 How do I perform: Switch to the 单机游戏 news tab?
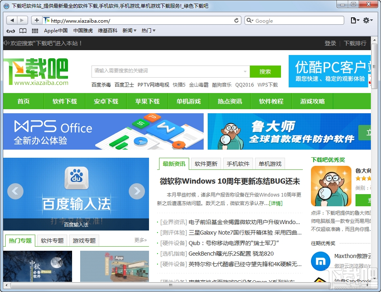pyautogui.click(x=270, y=164)
